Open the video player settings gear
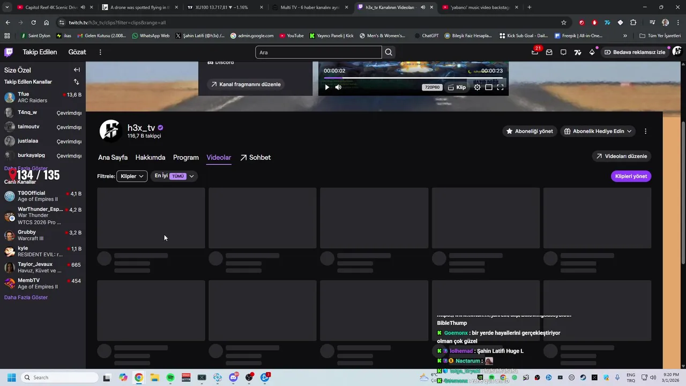This screenshot has height=386, width=686. tap(477, 87)
